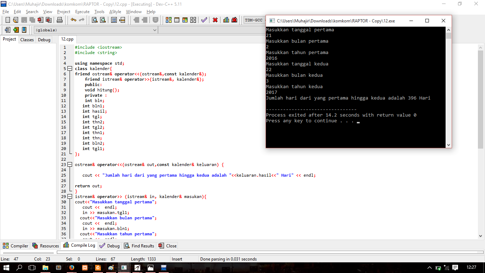
Task: Create a new source file via toolbar
Action: (7, 20)
